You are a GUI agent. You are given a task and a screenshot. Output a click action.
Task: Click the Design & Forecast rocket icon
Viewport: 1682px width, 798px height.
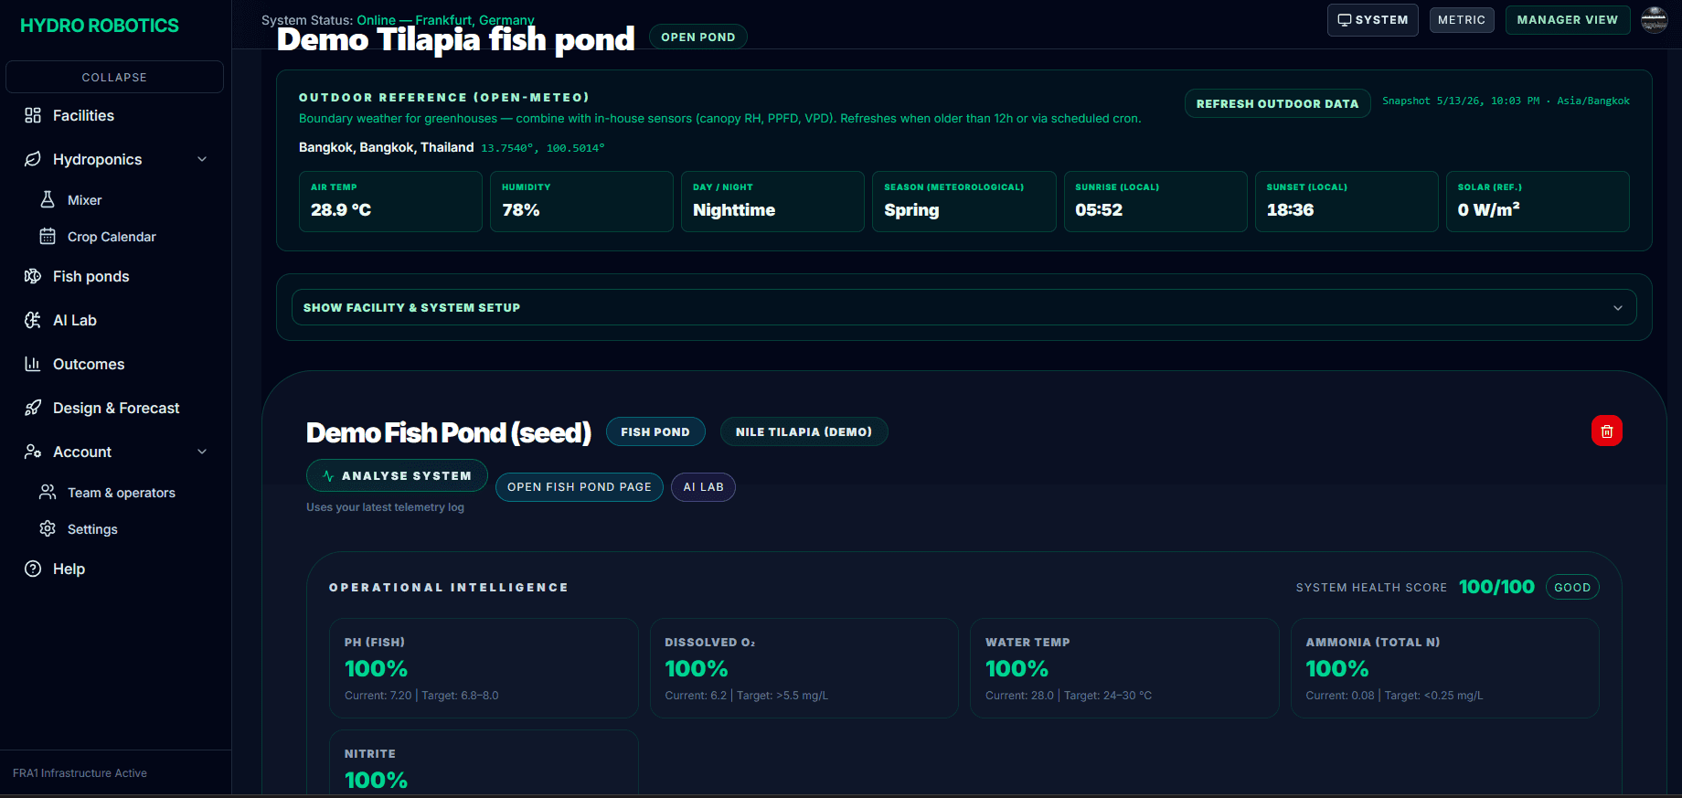pos(33,408)
